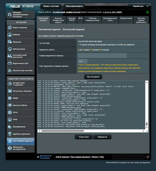Click the log textarea resize handle

(x=147, y=131)
